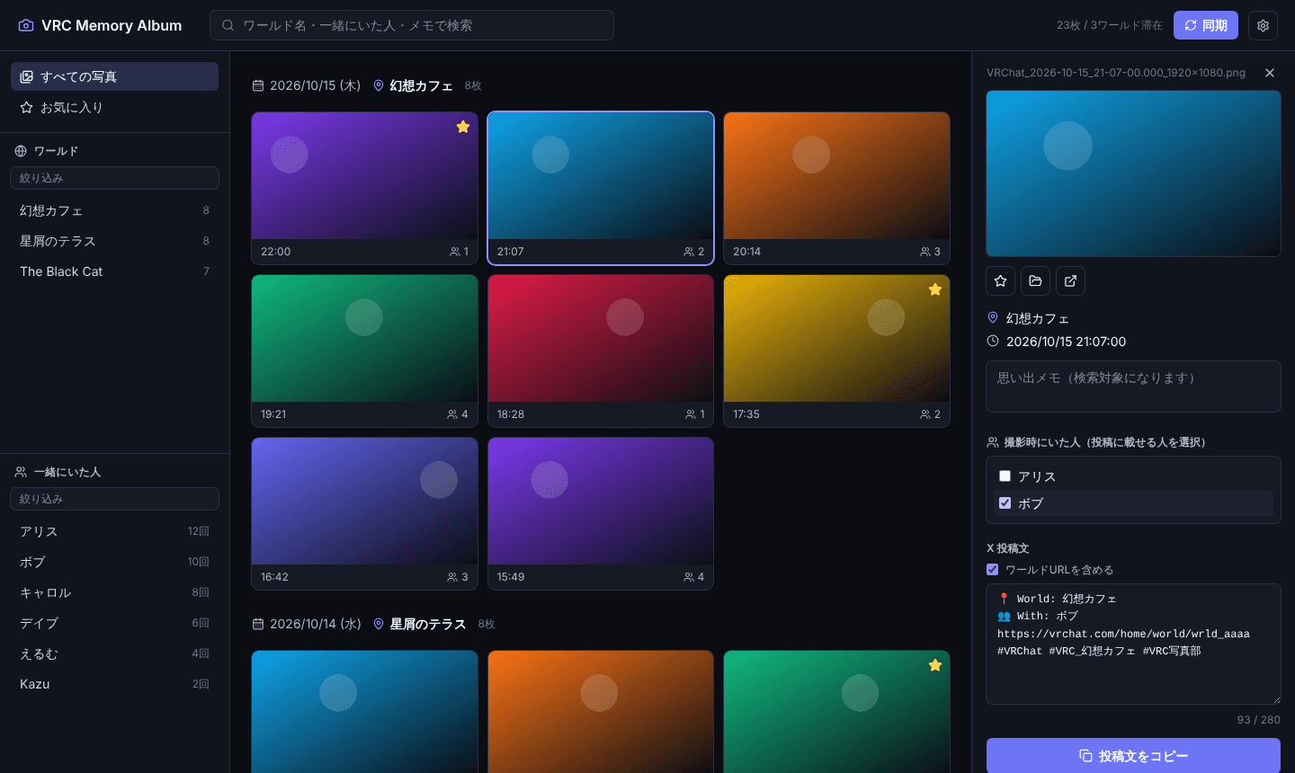Open the 19:21 photo thumbnail
Screen dimensions: 1295x773
click(x=364, y=351)
